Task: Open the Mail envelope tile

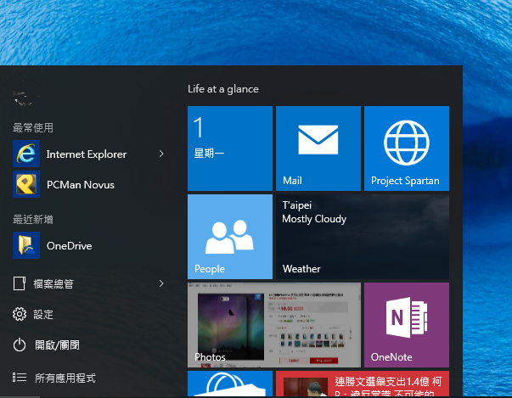Action: pyautogui.click(x=318, y=149)
